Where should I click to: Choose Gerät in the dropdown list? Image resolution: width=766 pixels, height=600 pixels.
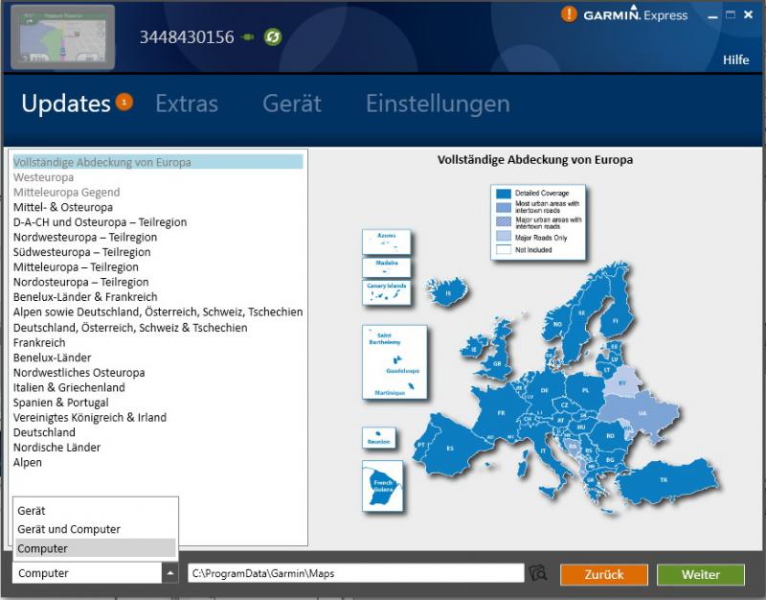95,511
